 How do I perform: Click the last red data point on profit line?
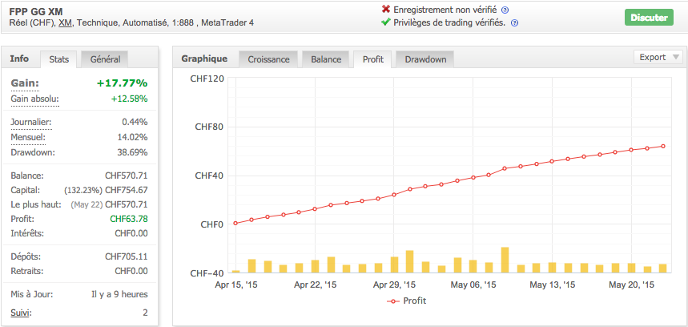pos(663,146)
